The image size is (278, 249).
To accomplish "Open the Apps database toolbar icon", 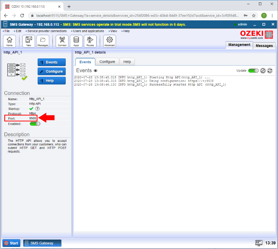I will click(x=76, y=41).
